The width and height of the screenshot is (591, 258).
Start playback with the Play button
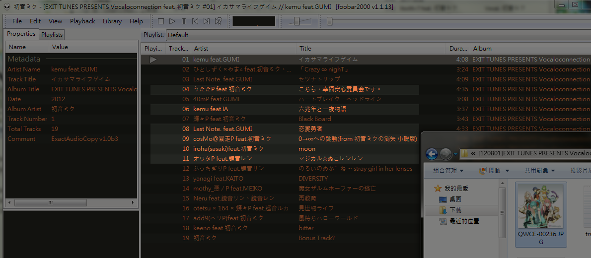(x=172, y=21)
